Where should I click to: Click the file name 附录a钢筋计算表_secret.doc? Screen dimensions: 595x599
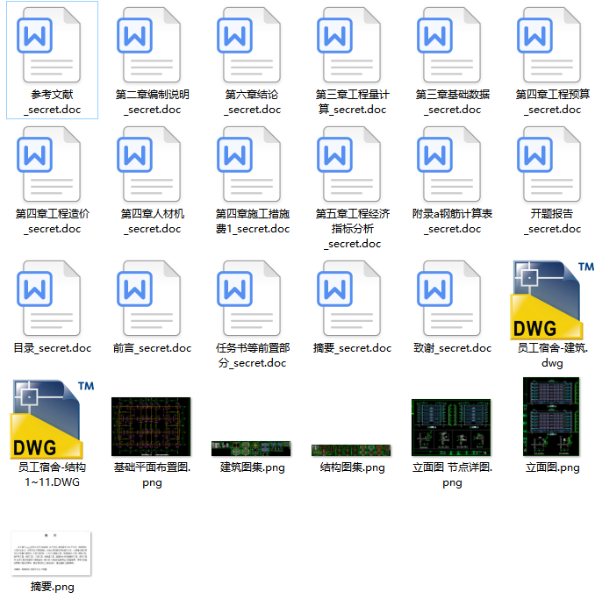(453, 221)
